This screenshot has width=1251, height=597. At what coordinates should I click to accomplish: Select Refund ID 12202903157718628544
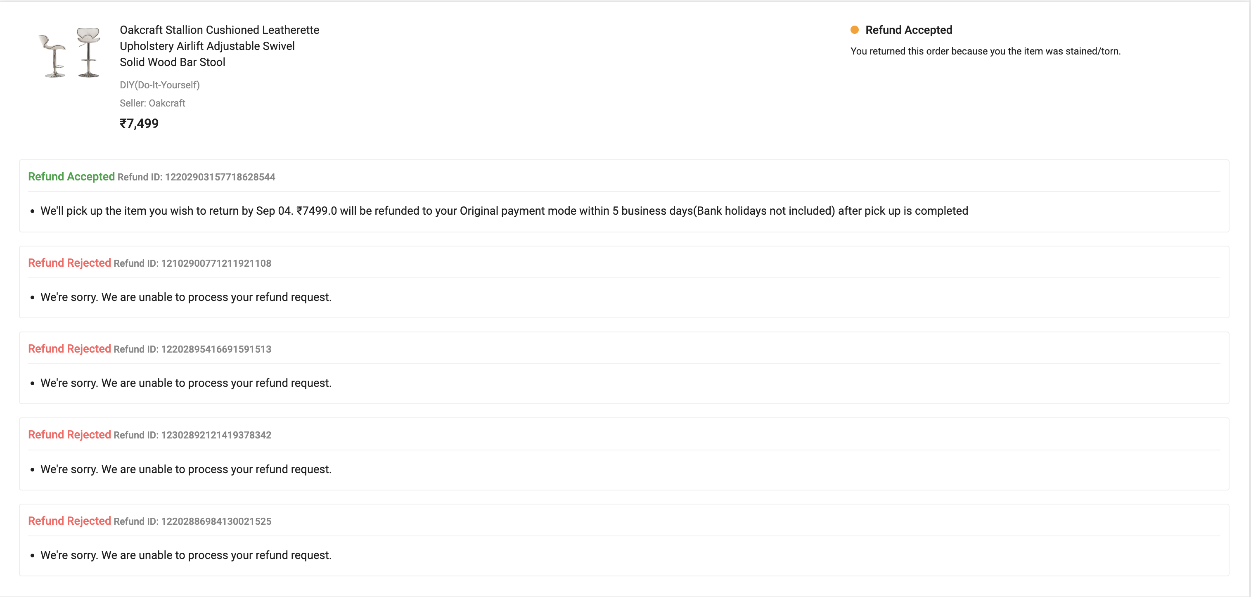(x=196, y=177)
